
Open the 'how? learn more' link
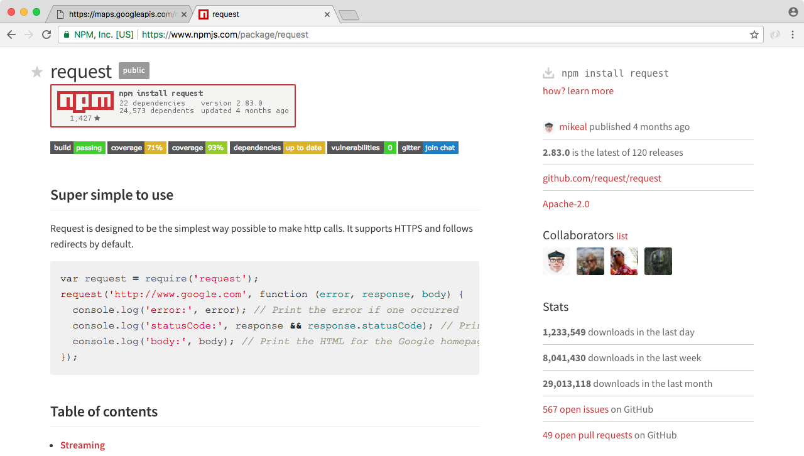coord(578,91)
